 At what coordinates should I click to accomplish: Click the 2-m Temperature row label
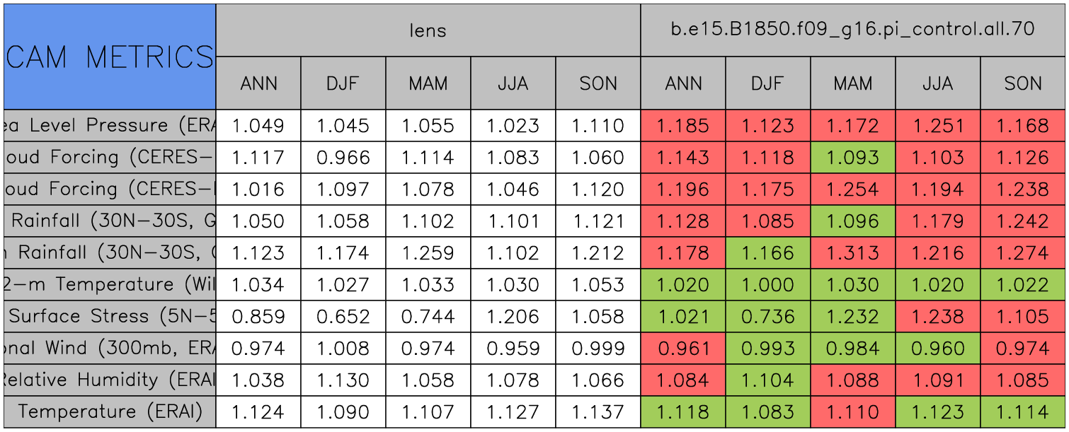110,285
